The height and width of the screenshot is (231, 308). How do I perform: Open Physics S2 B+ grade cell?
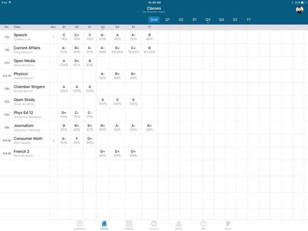pyautogui.click(x=133, y=76)
